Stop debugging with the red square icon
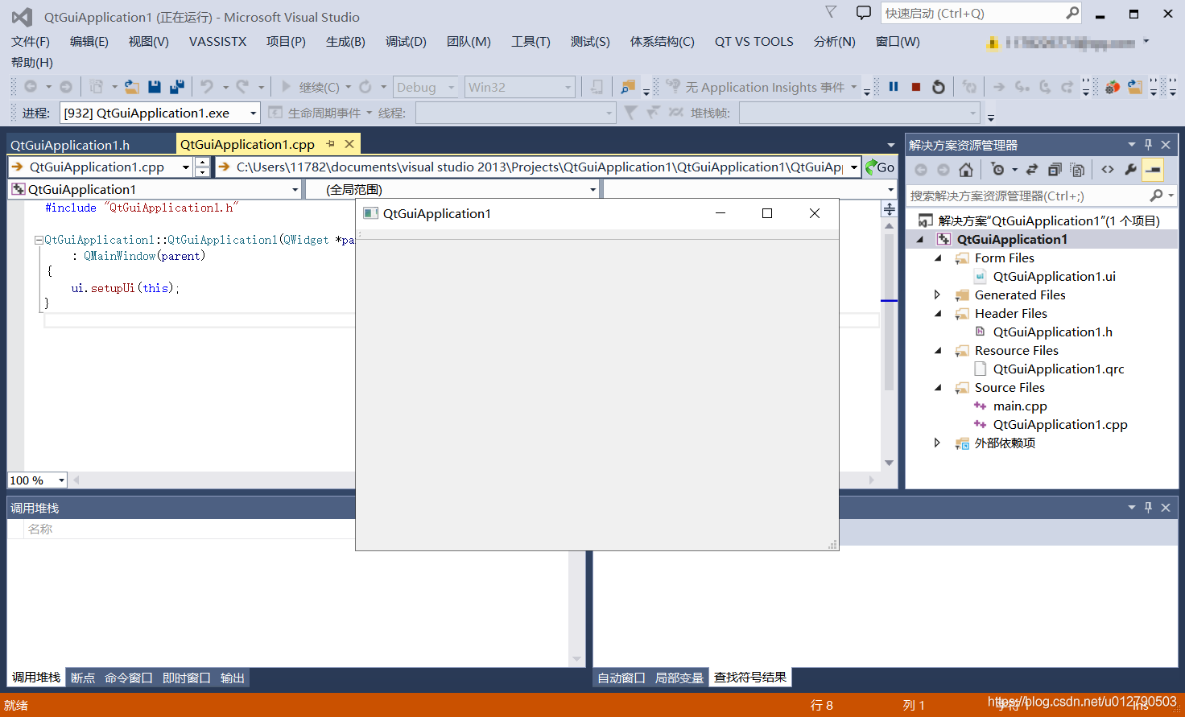This screenshot has height=717, width=1185. tap(916, 87)
